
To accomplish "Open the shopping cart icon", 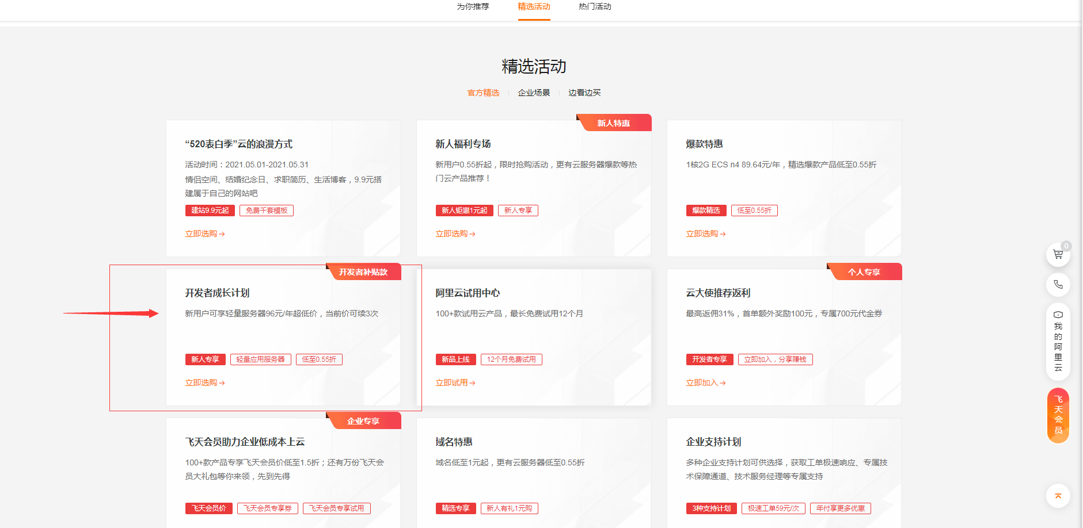I will (x=1058, y=254).
